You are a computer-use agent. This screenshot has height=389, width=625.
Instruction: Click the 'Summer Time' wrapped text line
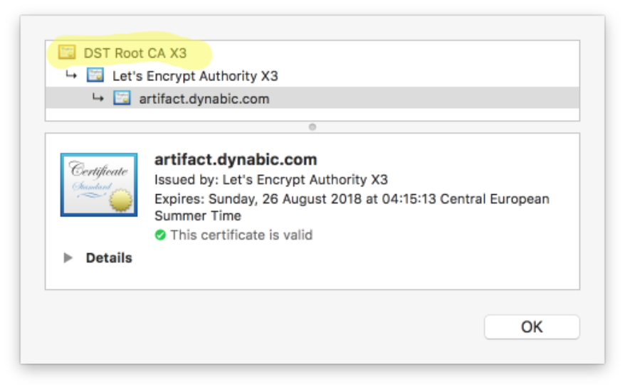click(x=198, y=215)
